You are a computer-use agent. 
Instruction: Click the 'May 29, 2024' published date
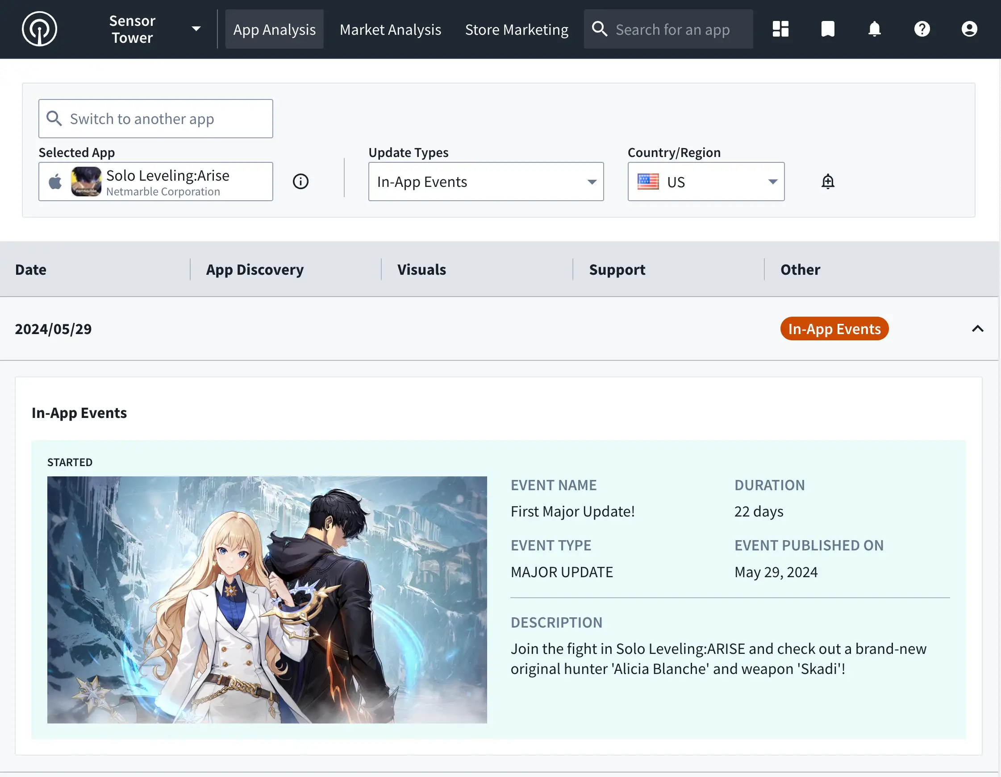tap(776, 572)
